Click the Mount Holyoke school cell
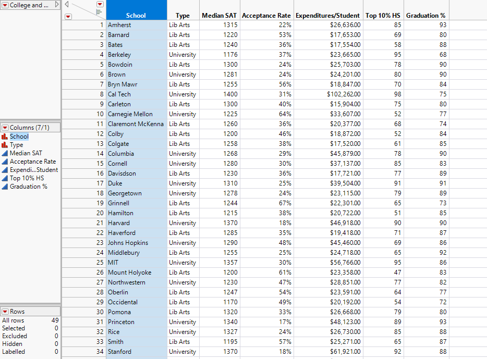 pos(136,273)
